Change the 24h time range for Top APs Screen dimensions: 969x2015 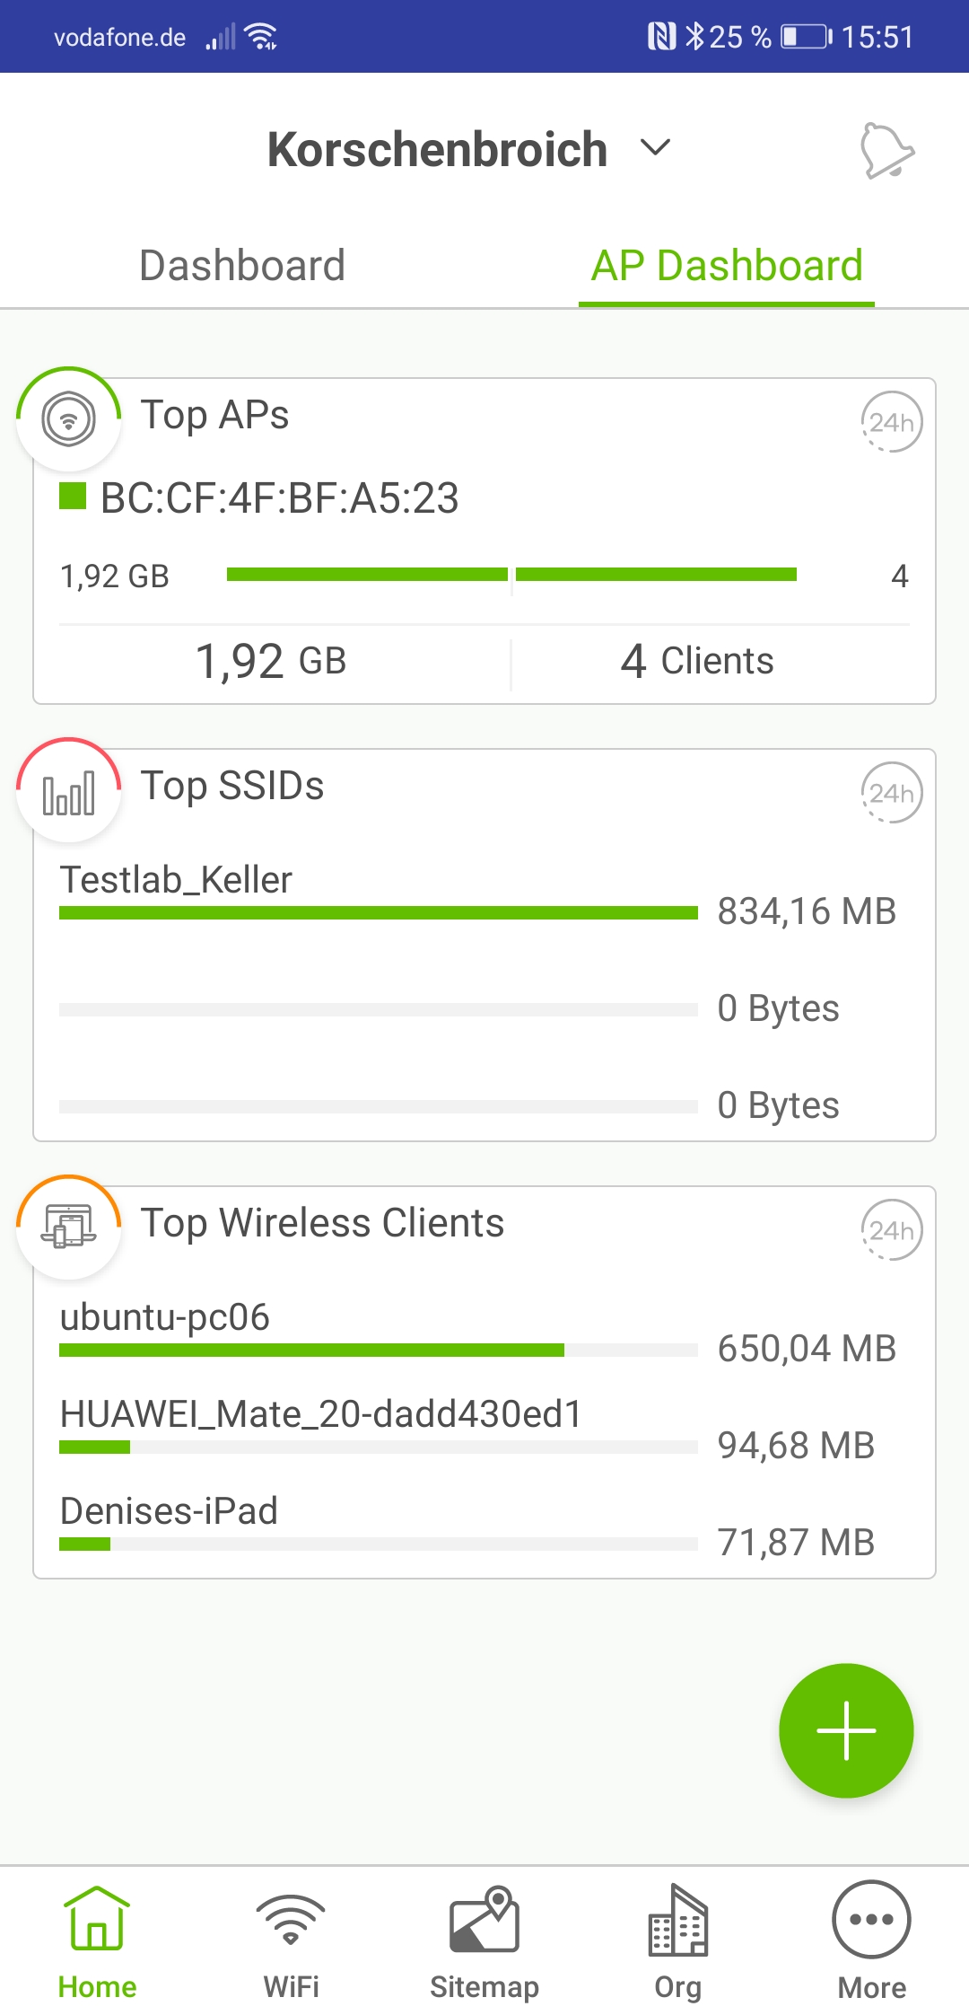pos(891,422)
